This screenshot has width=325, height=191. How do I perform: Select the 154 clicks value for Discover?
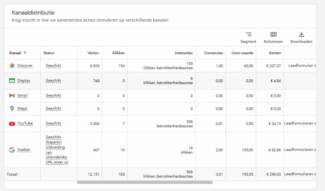(121, 66)
